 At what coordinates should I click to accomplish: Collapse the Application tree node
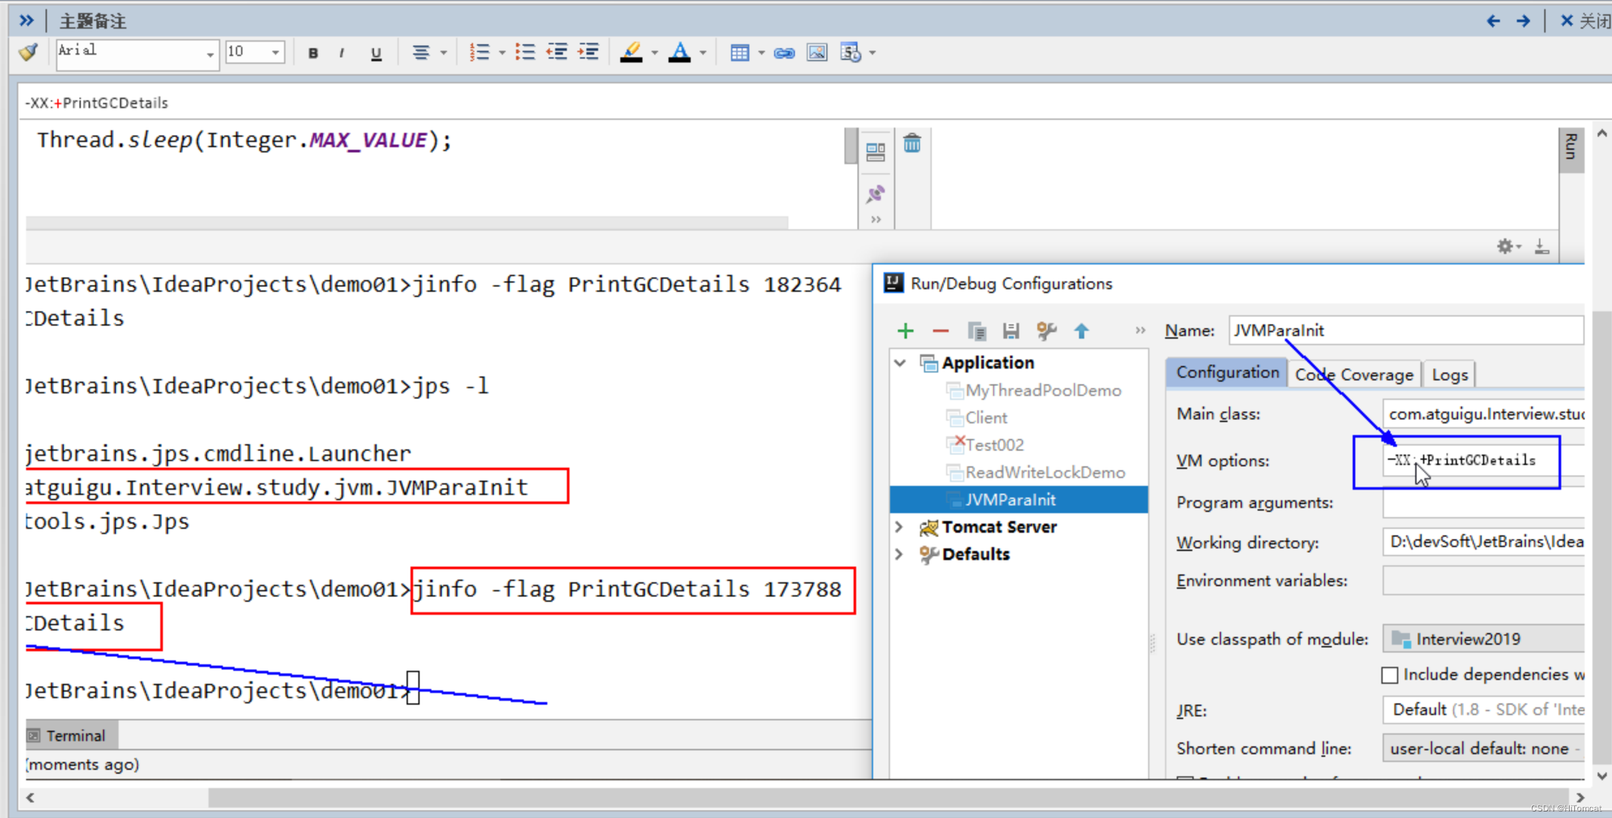tap(900, 363)
